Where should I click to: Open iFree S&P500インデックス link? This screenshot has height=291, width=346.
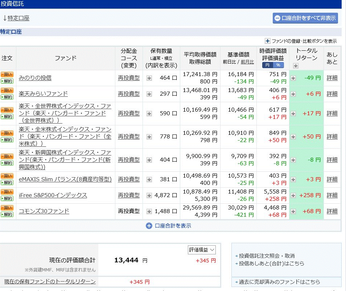click(53, 195)
